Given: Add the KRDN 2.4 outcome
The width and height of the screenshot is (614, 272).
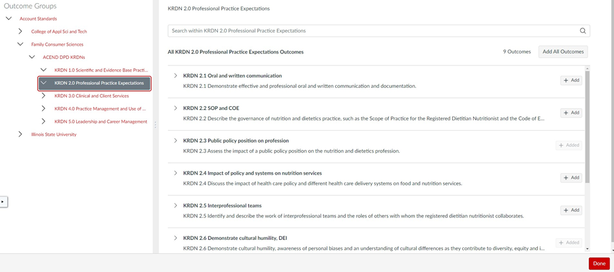Looking at the screenshot, I should click(x=571, y=177).
